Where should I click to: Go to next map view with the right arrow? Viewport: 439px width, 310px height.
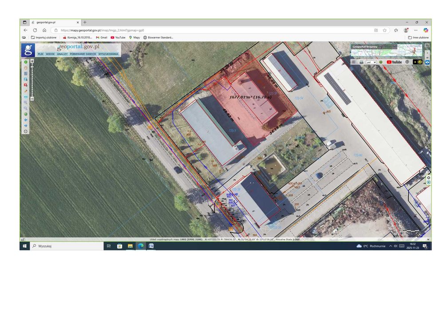26,126
